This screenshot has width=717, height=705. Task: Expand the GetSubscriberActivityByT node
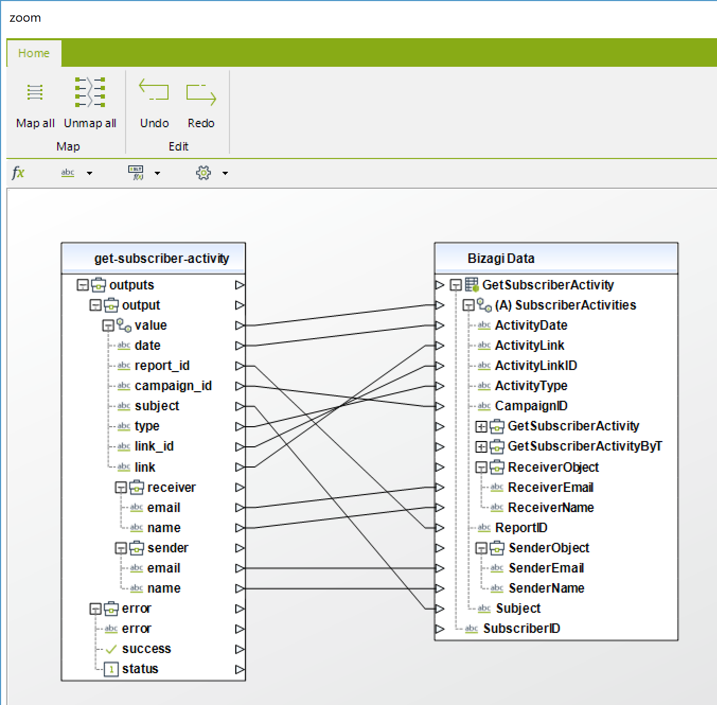click(x=481, y=446)
